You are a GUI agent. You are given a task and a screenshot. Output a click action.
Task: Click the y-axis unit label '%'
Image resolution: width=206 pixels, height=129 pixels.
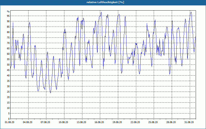pyautogui.click(x=8, y=12)
